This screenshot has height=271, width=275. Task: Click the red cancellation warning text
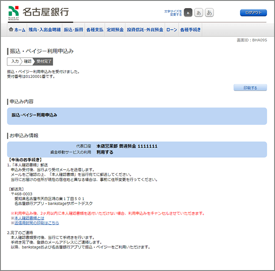[108, 213]
